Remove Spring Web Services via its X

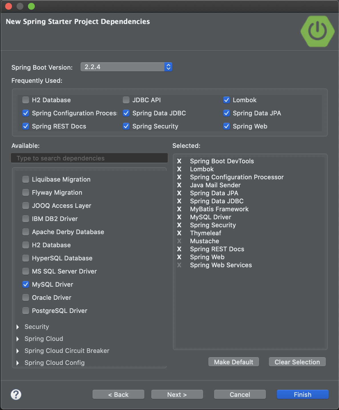pos(179,265)
